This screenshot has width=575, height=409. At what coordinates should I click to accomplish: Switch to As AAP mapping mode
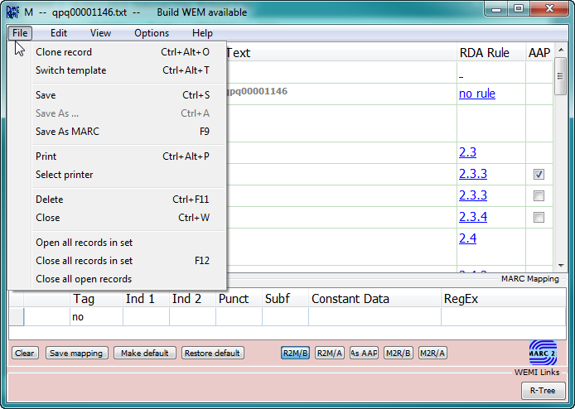364,353
